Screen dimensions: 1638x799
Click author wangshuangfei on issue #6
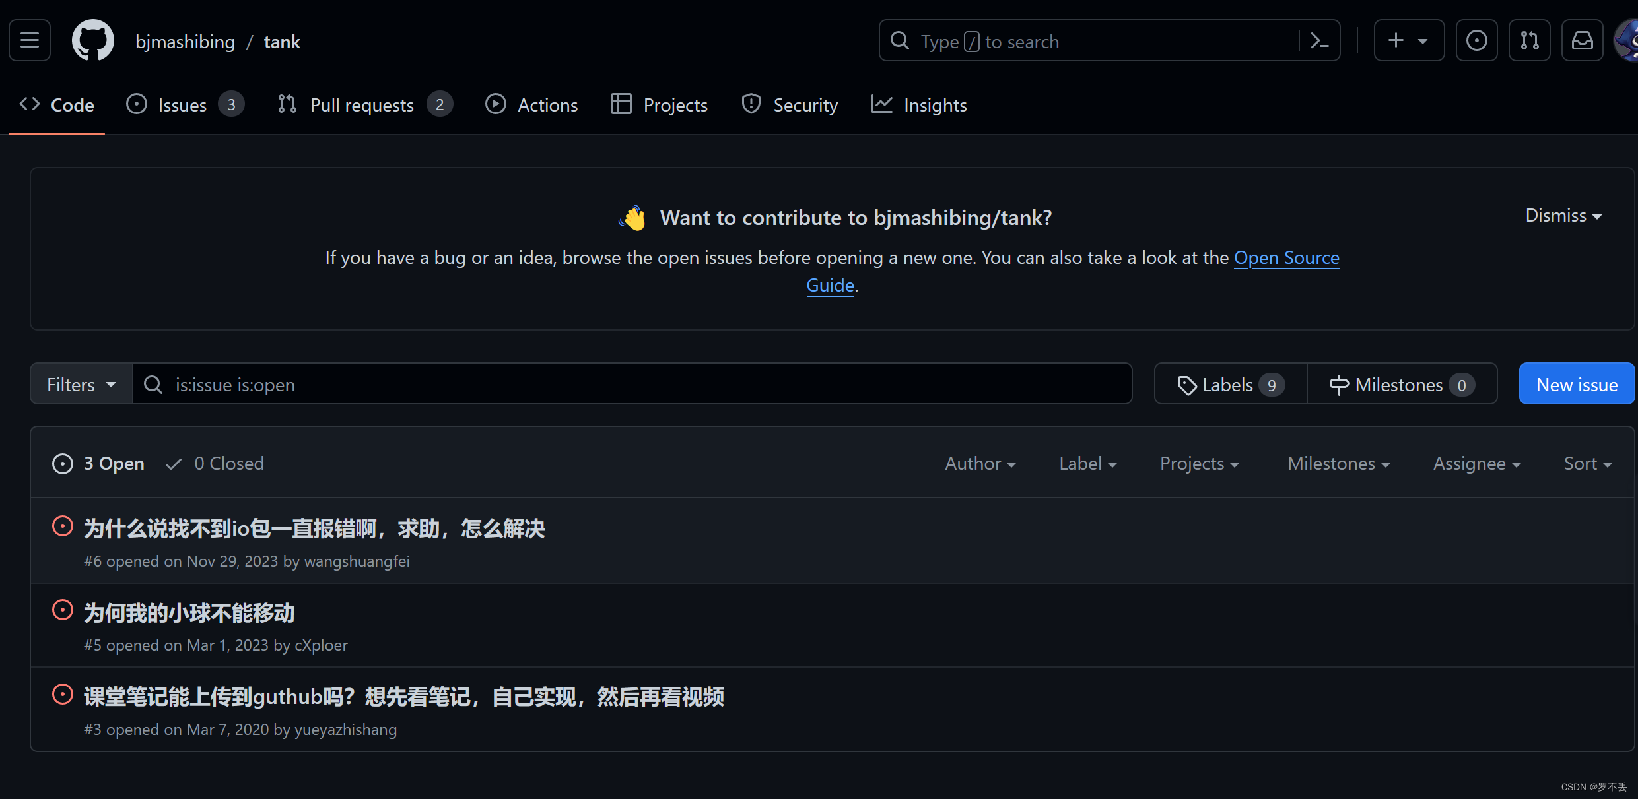click(357, 561)
